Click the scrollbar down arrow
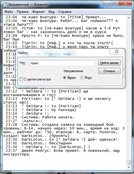The image size is (134, 174). [129, 167]
